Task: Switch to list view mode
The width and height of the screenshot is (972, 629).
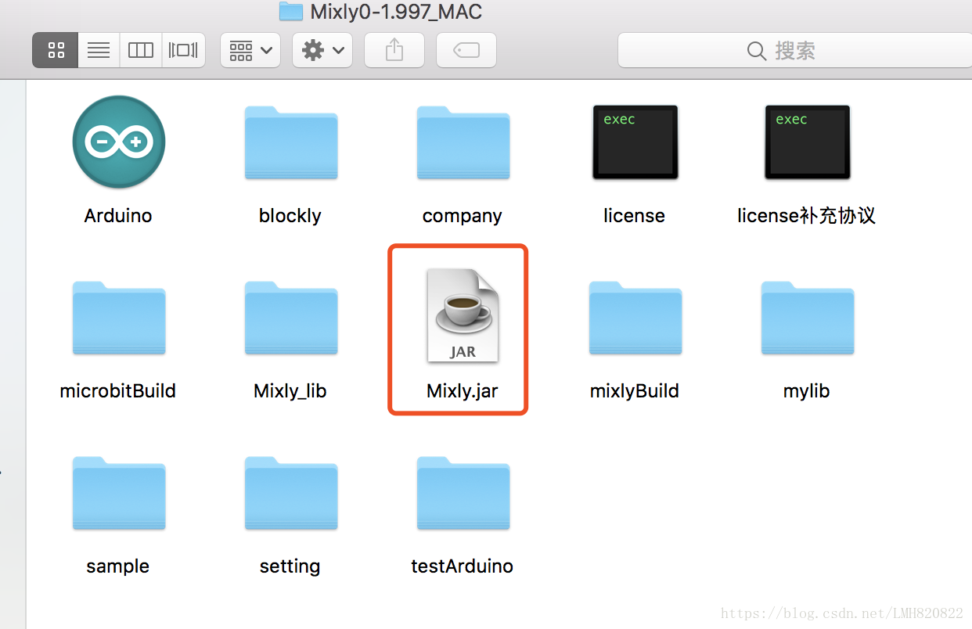Action: [x=98, y=51]
